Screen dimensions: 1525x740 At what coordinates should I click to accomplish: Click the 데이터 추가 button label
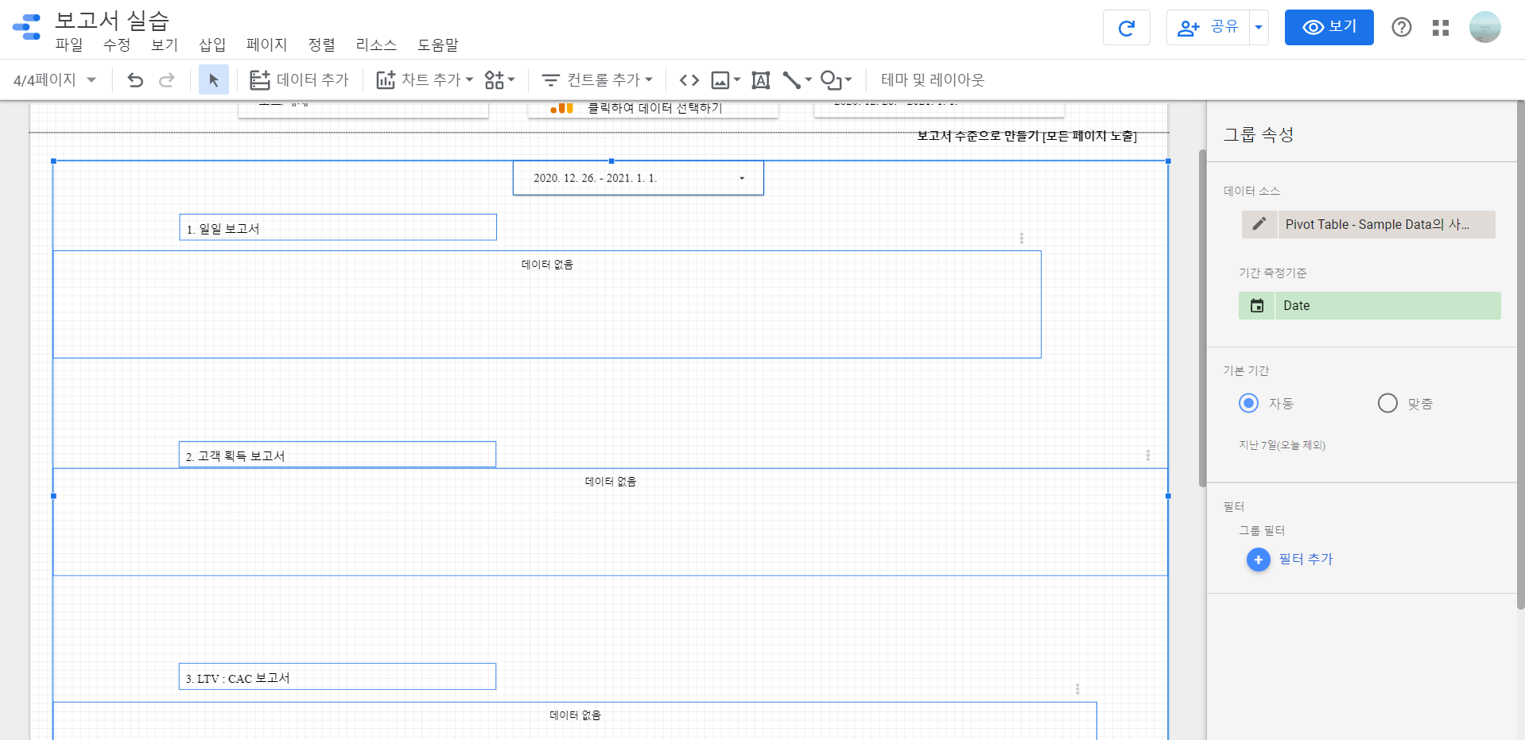pyautogui.click(x=312, y=79)
